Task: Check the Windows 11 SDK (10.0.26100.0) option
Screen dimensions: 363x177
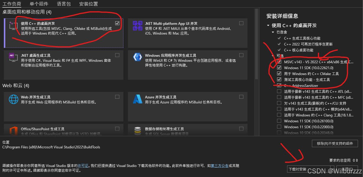Action: [279, 121]
